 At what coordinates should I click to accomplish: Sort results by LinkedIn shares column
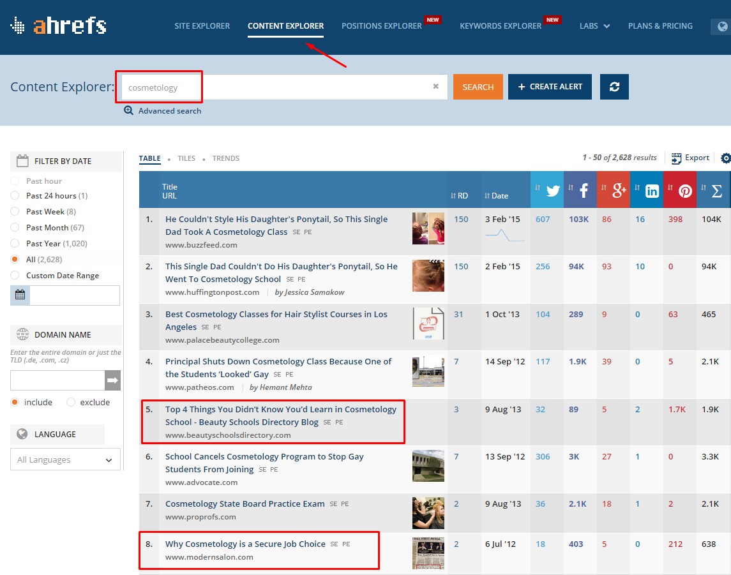coord(647,190)
